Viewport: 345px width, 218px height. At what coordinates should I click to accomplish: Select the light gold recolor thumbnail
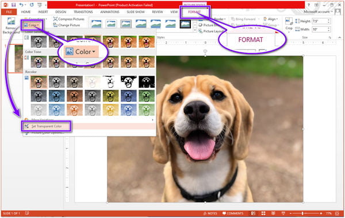(110, 110)
